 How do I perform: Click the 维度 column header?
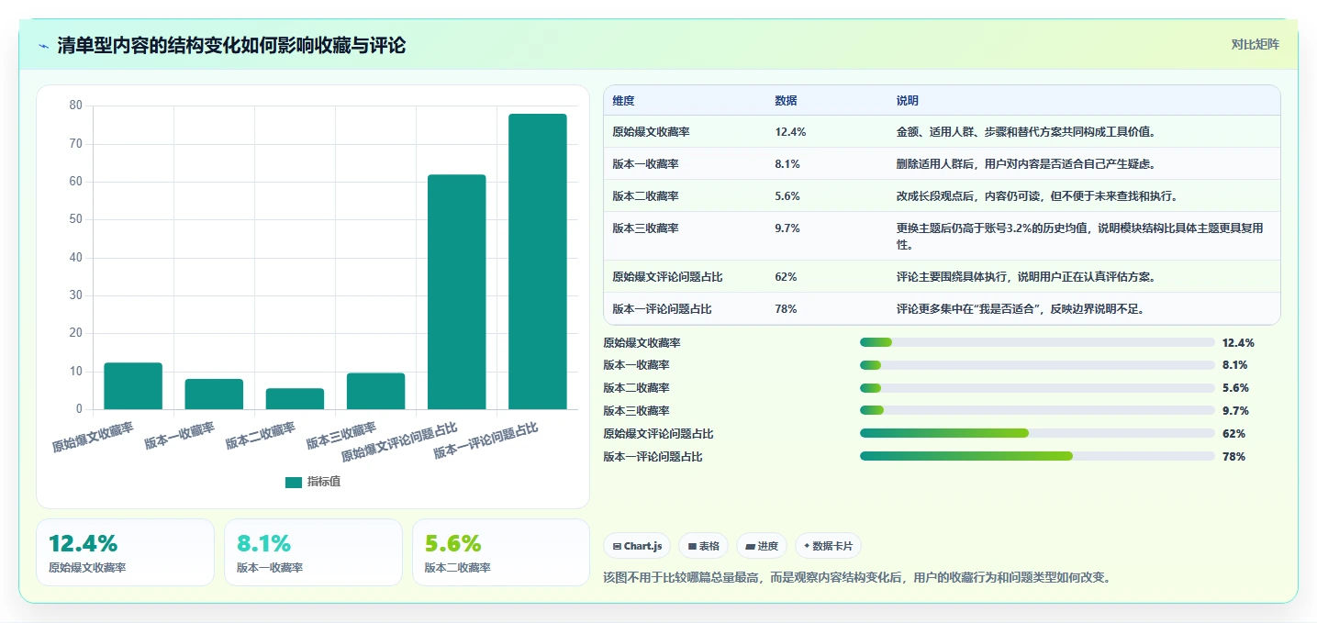coord(624,101)
